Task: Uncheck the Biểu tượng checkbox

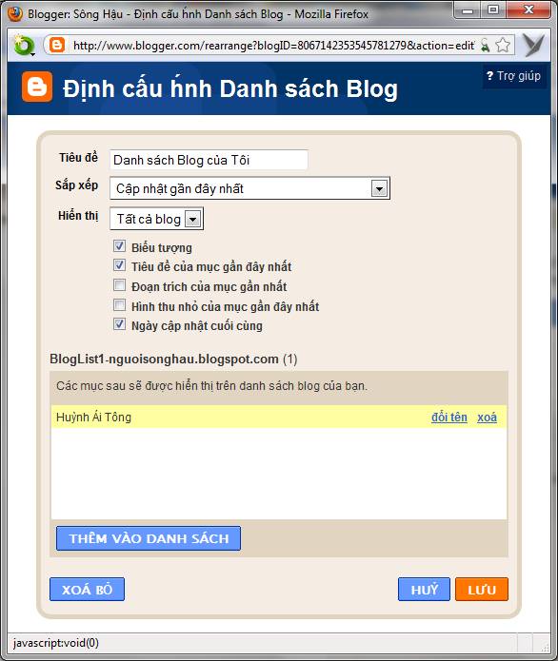Action: 119,246
